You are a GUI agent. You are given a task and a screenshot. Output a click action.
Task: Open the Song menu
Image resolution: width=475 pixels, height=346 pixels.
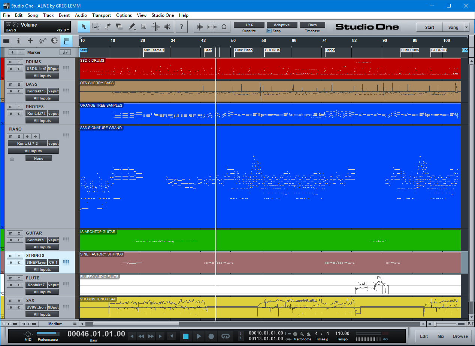[33, 15]
